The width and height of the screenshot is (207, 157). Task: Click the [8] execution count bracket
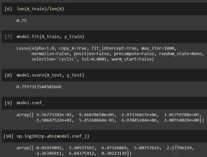pos(8,75)
